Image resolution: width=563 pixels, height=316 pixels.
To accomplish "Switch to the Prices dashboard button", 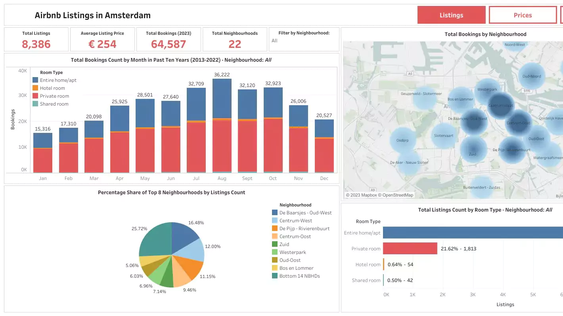I will 523,15.
